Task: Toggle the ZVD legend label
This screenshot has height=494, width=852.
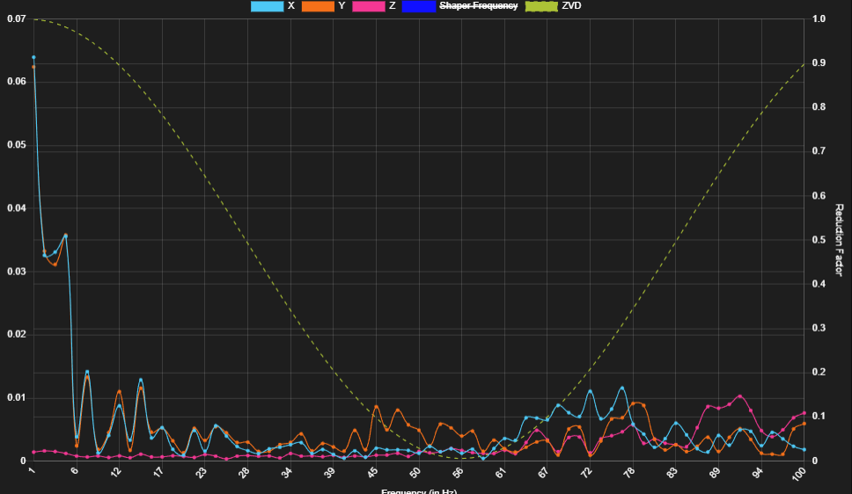Action: point(571,5)
